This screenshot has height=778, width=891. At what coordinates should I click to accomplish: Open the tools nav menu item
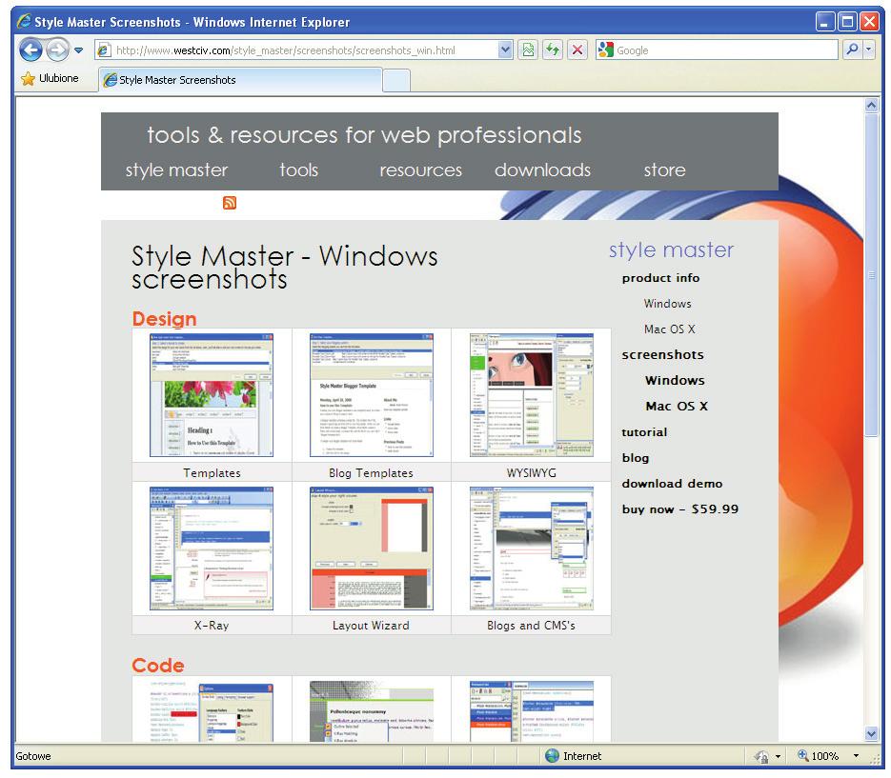point(298,170)
